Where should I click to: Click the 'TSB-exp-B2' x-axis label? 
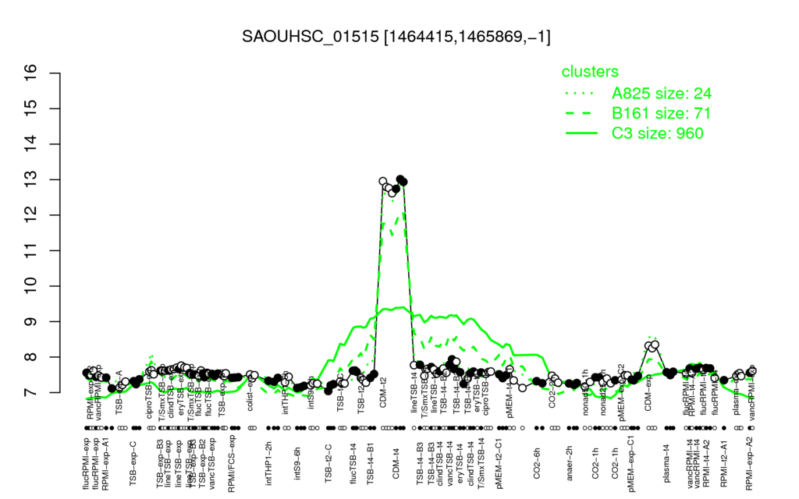(202, 463)
